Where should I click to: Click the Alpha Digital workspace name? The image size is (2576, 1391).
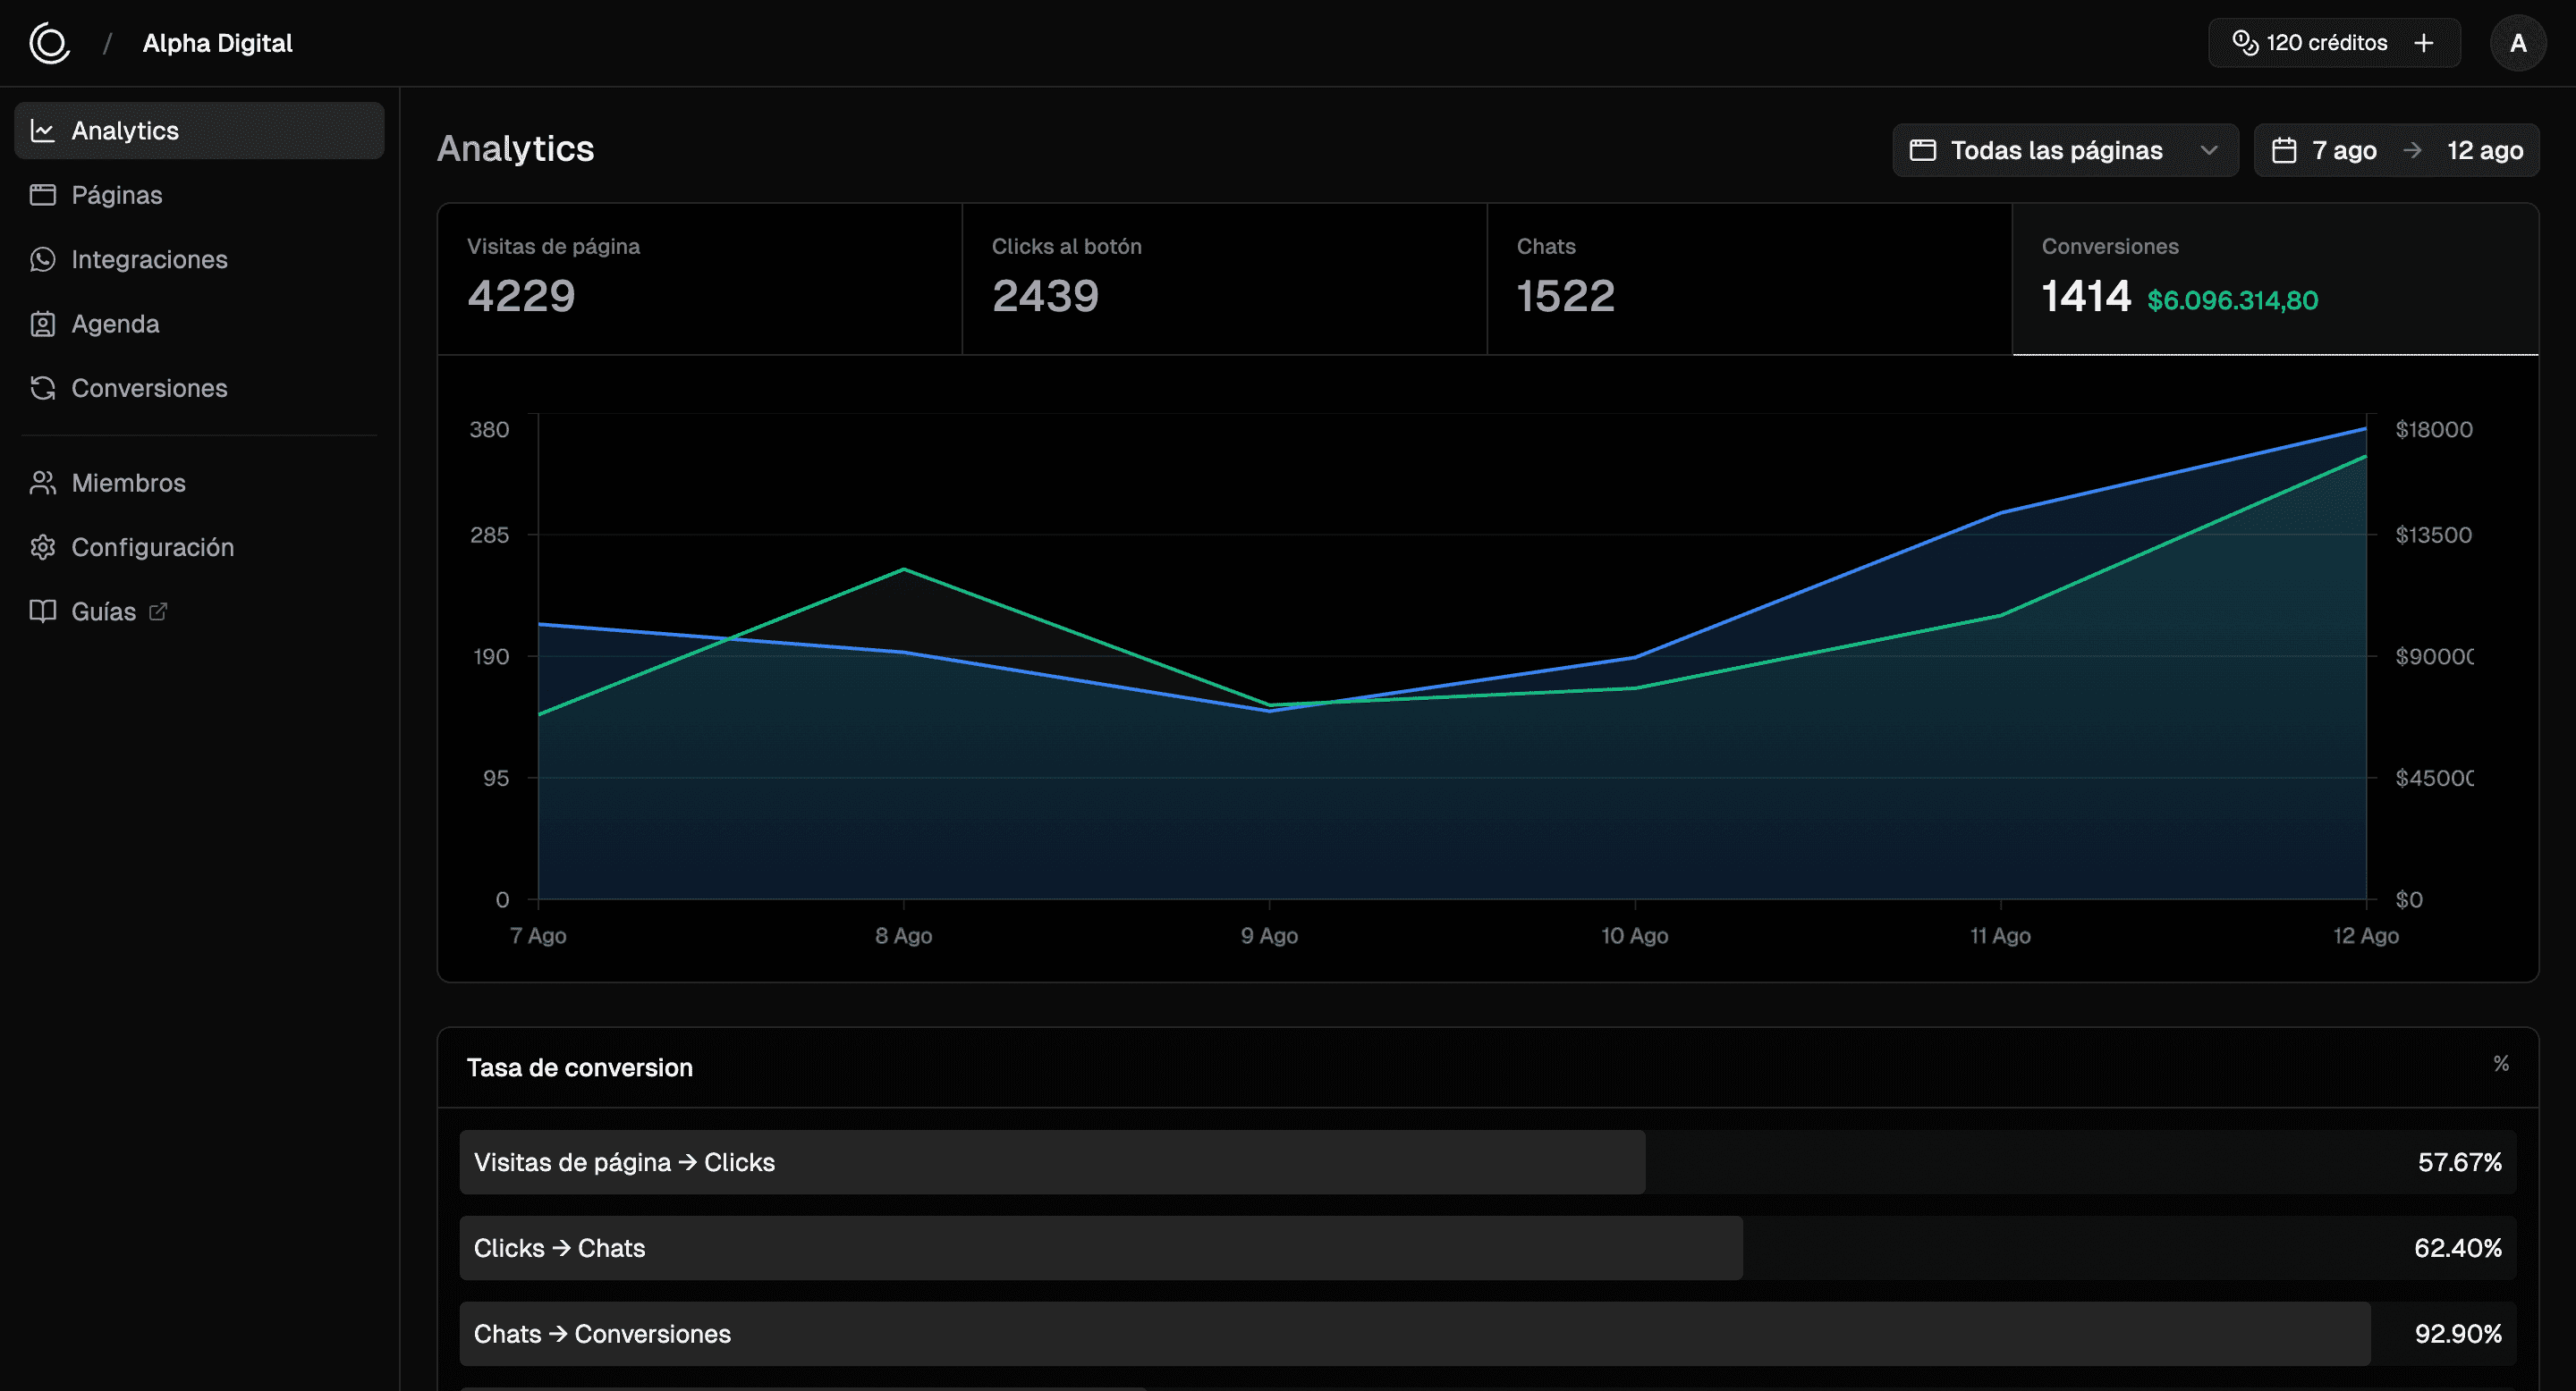pos(217,43)
